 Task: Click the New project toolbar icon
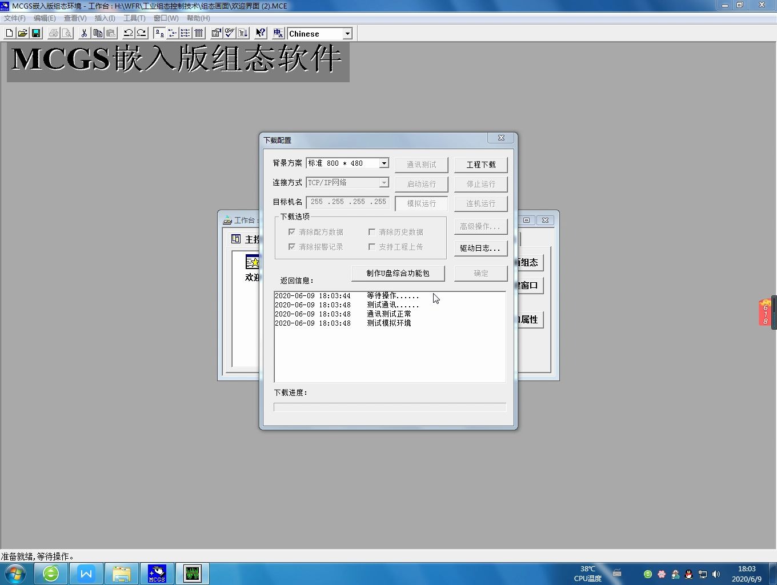9,33
